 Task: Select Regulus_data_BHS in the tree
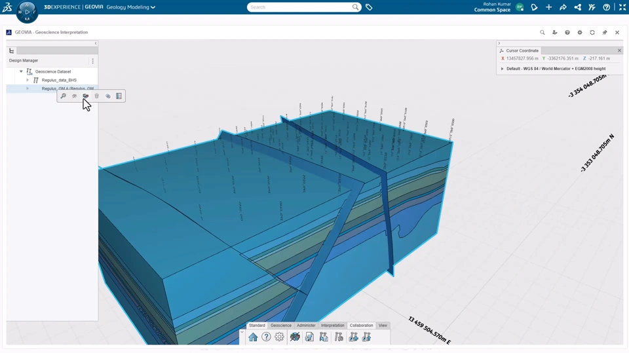[x=59, y=80]
